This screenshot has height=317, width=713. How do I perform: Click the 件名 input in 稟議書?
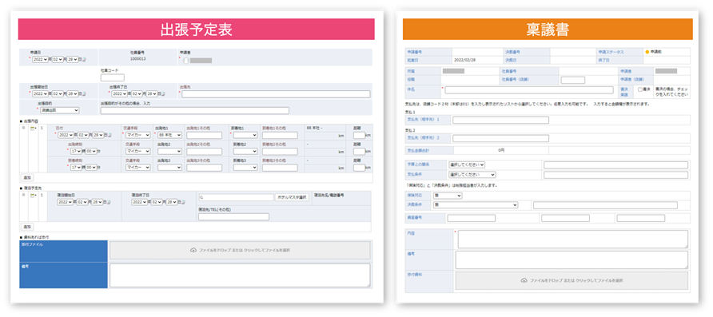[x=529, y=90]
